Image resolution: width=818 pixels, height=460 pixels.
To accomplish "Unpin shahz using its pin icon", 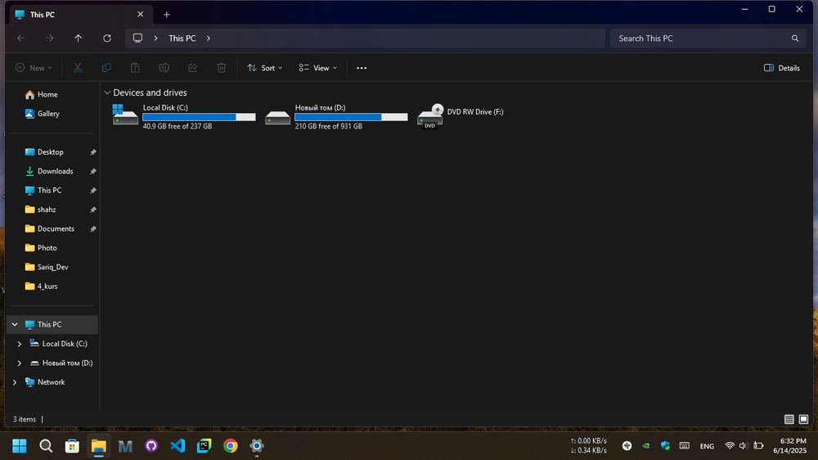I will coord(93,210).
